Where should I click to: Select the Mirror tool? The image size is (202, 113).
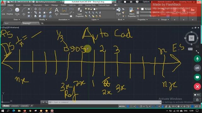[40, 13]
